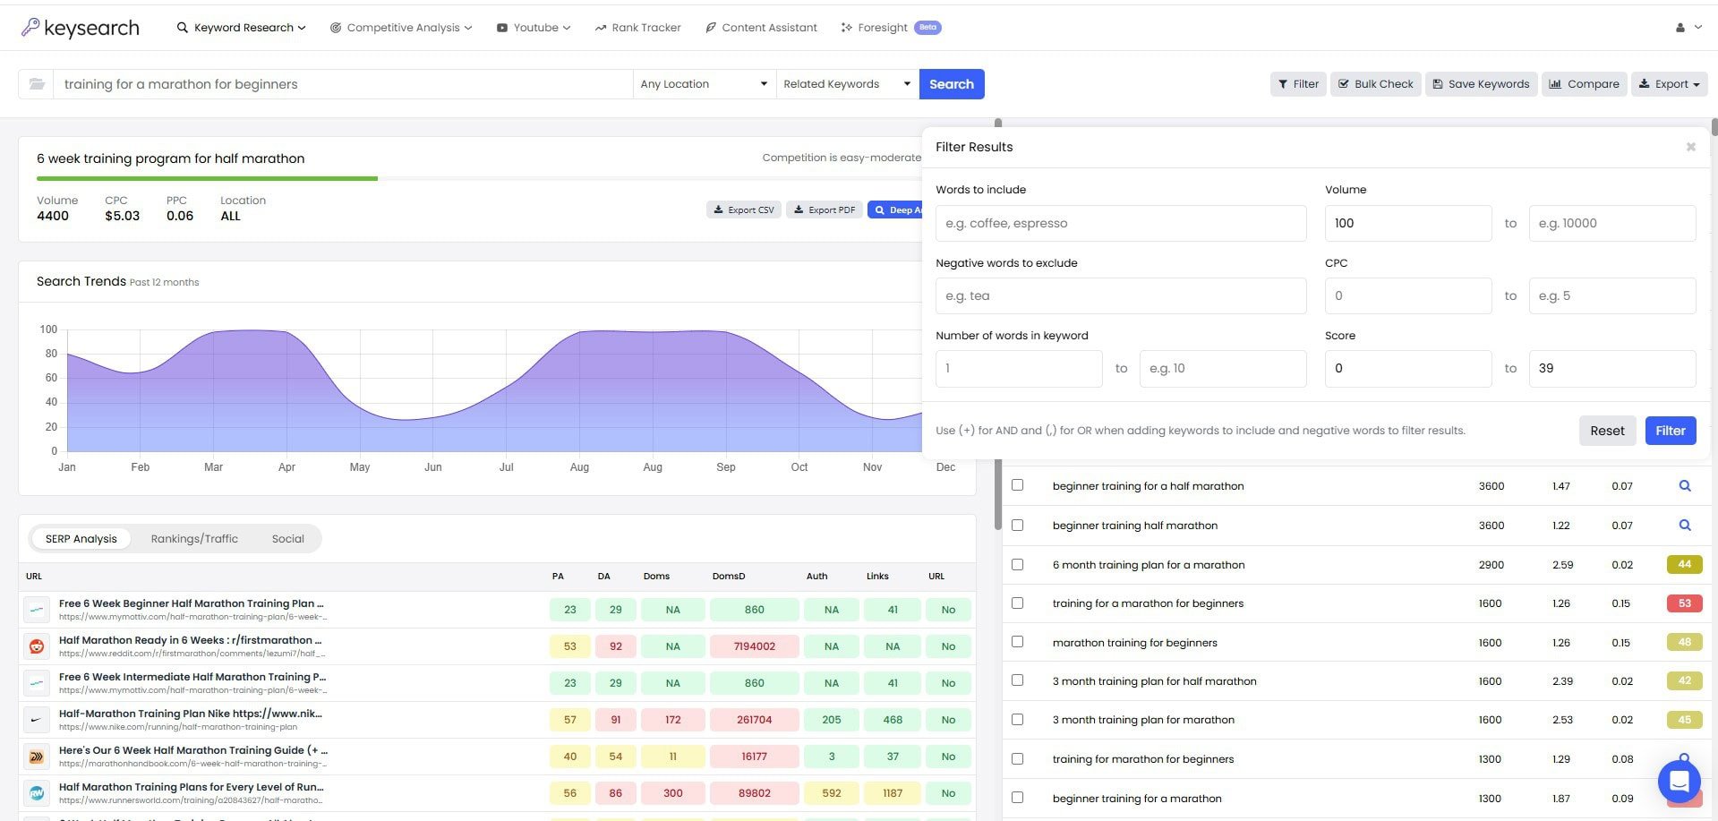
Task: Open the Export CSV download option
Action: click(x=743, y=209)
